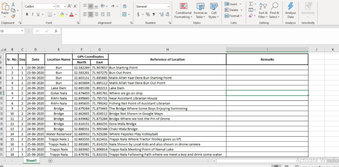Screen dimensions: 339x167
Task: Expand Fill Color dropdown arrow
Action: (x=66, y=14)
